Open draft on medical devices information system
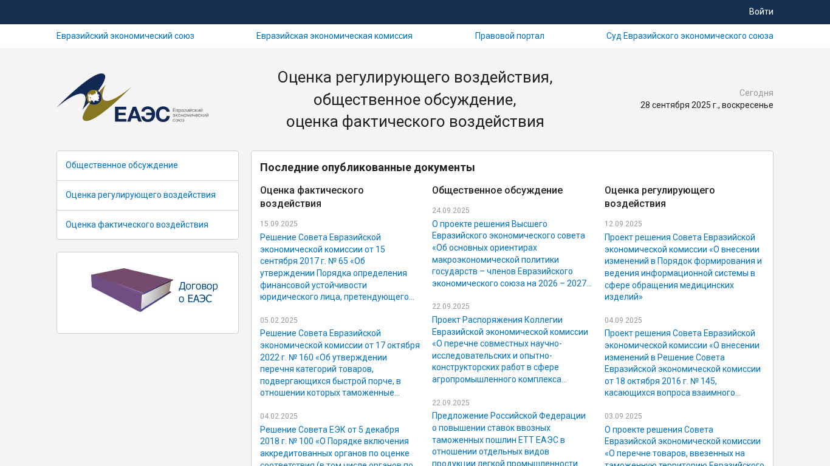Screen dimensions: 830x466 click(x=683, y=267)
